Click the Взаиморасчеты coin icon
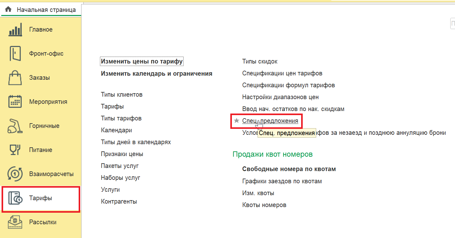 point(15,174)
